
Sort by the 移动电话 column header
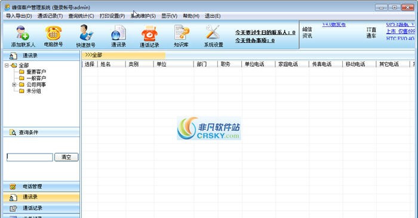point(359,65)
